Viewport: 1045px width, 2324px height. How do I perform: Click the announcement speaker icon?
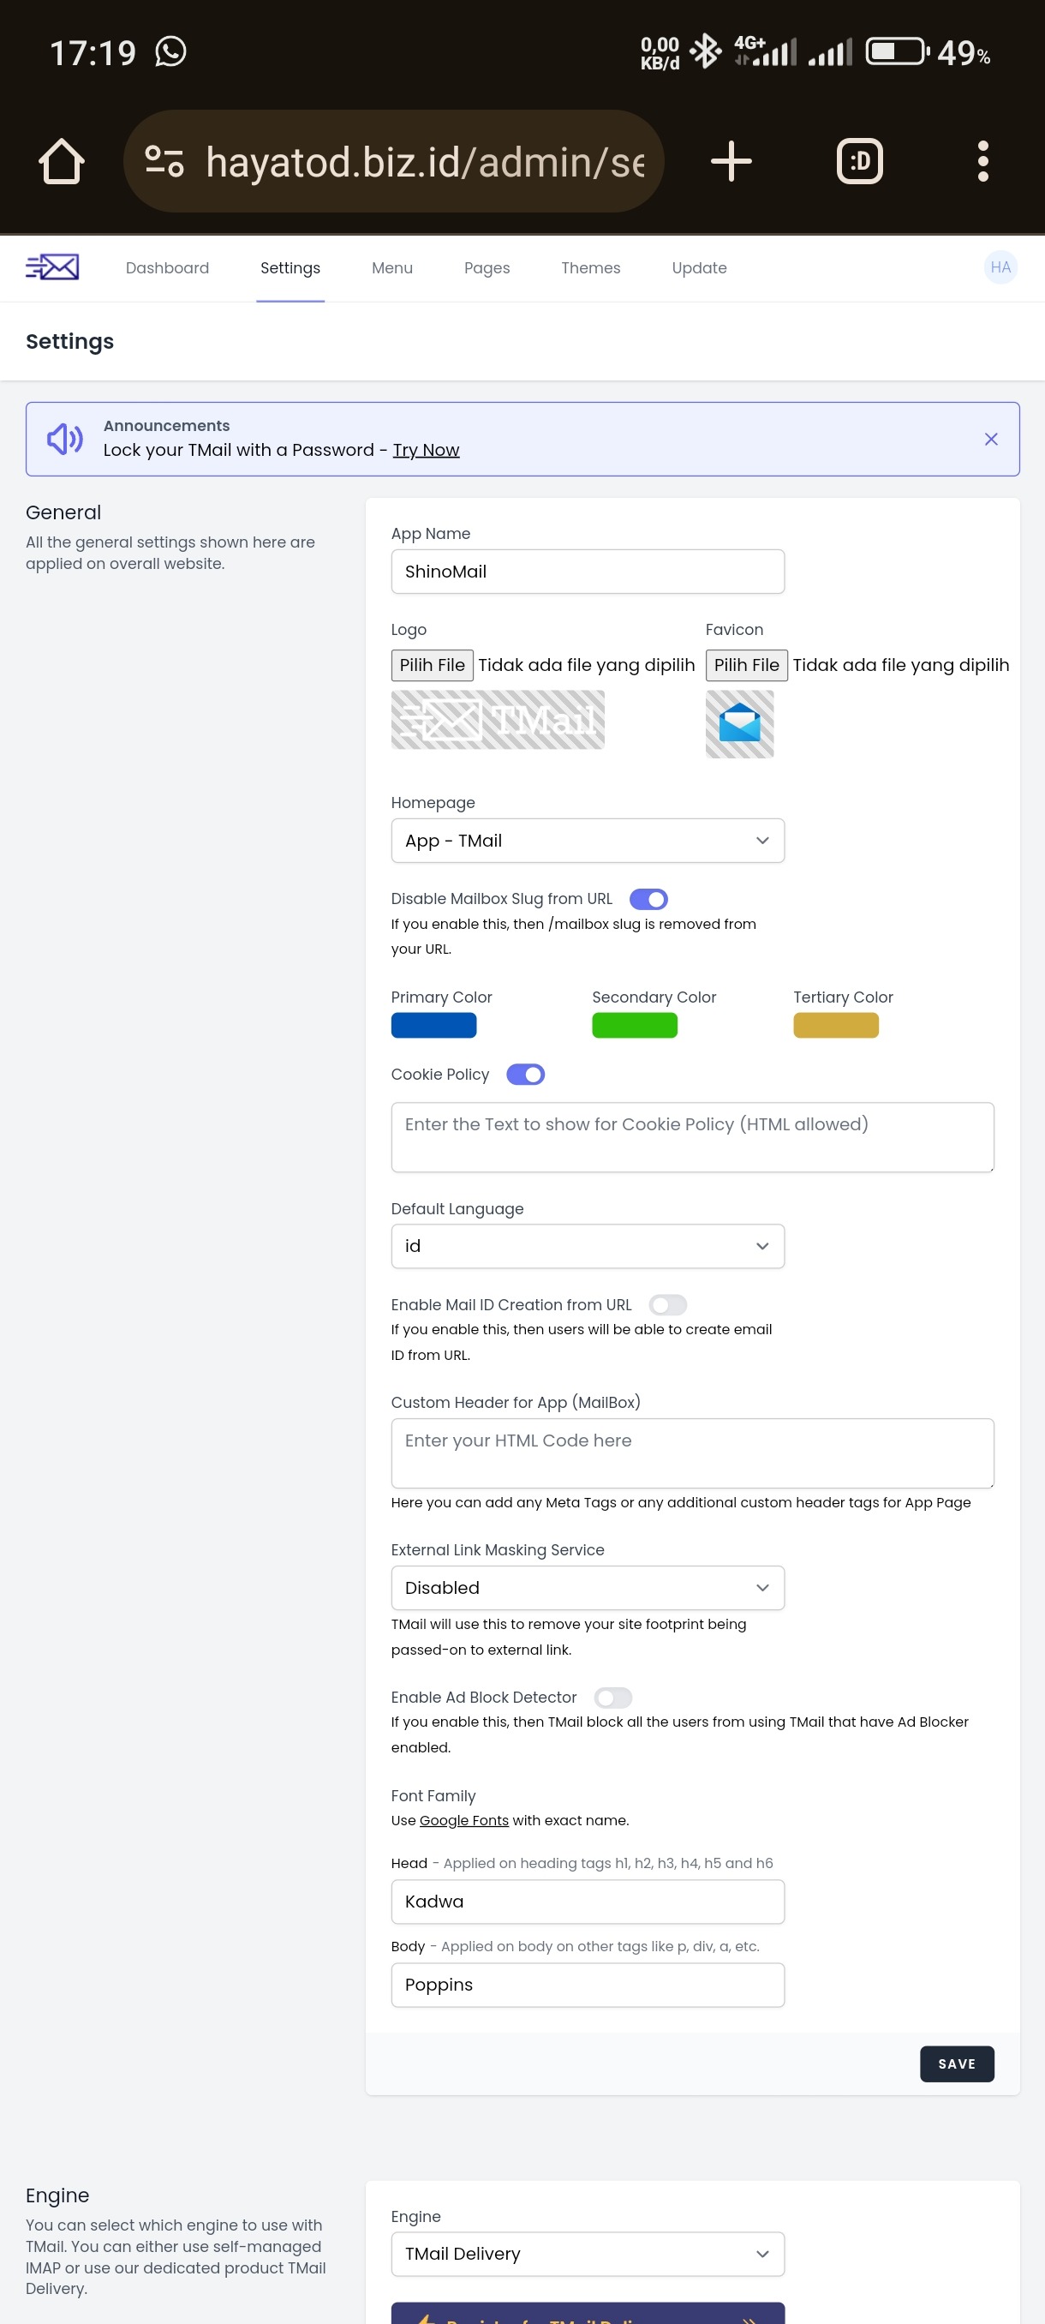[65, 440]
